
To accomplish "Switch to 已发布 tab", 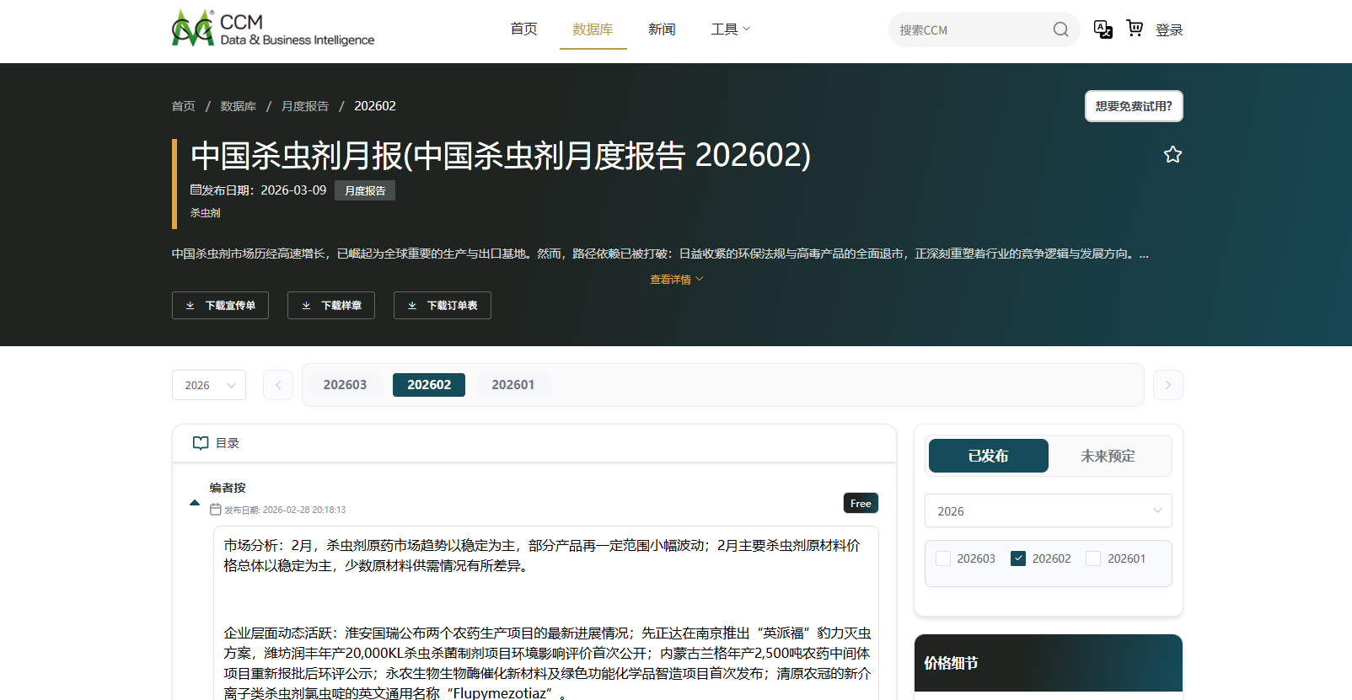I will [989, 456].
